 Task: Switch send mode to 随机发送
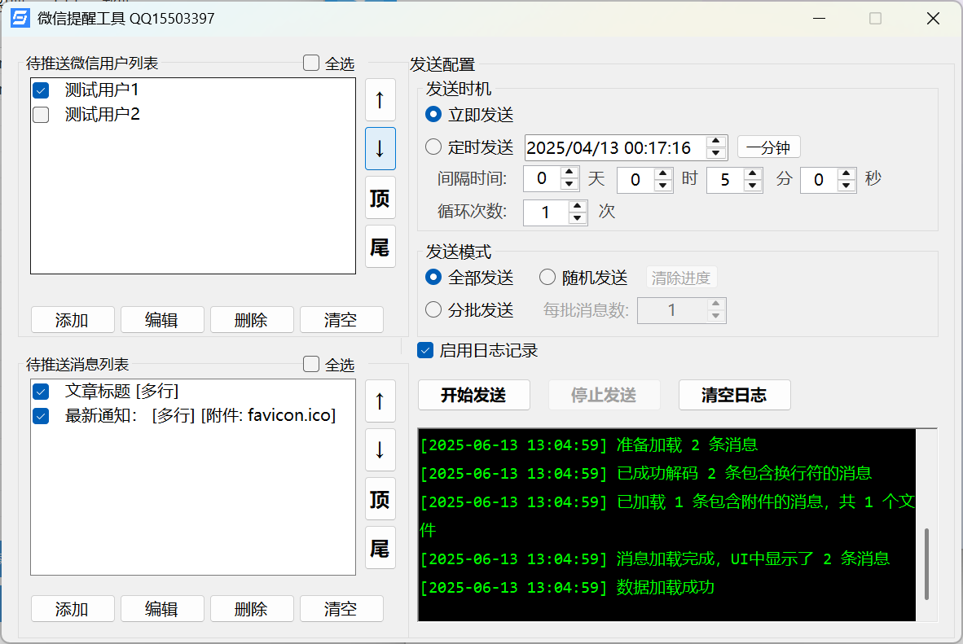(x=547, y=277)
